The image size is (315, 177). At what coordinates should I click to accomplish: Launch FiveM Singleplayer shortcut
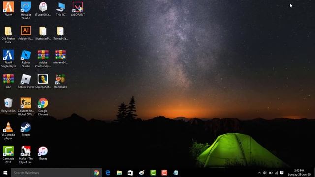point(8,59)
